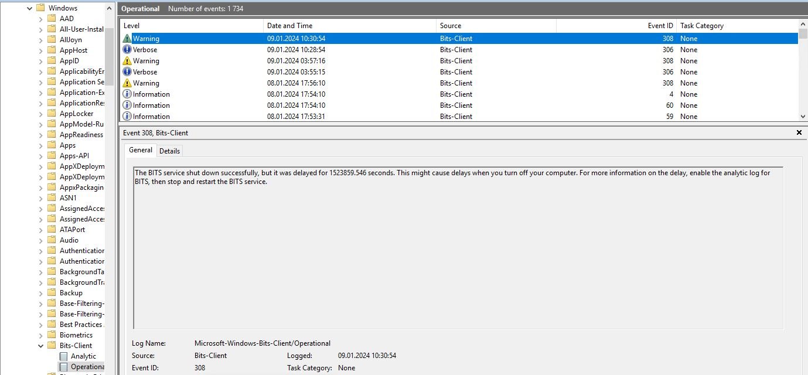Click warning icon of 09.01.2024 10:30:54 event

(127, 39)
